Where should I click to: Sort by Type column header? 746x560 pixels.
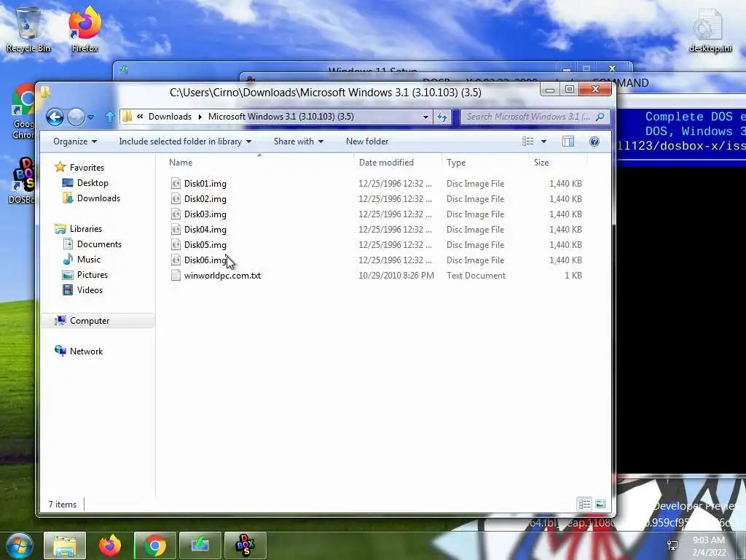pos(456,163)
